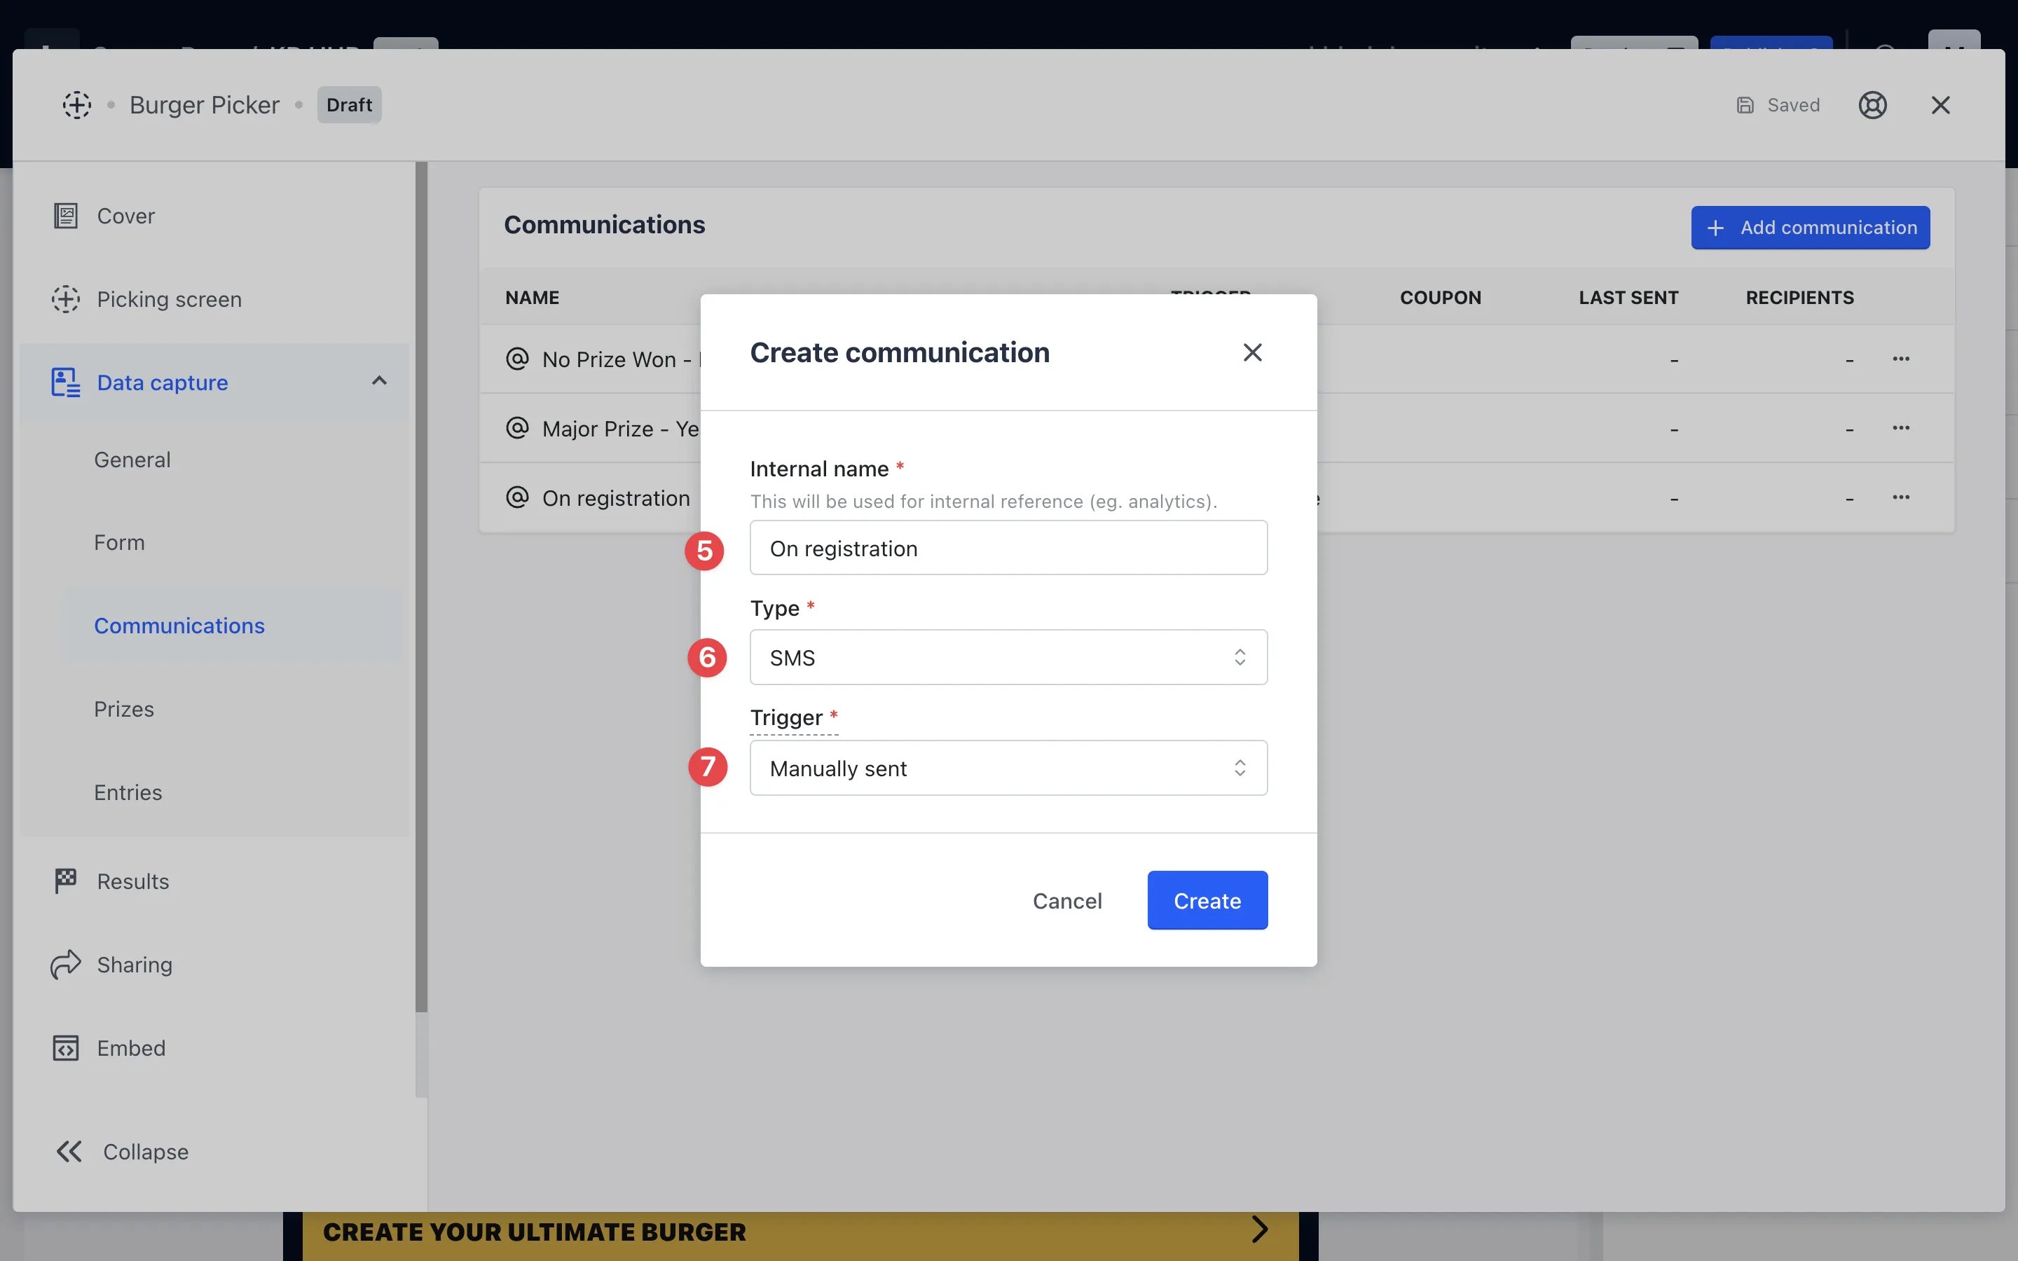The width and height of the screenshot is (2018, 1261).
Task: Open the Sharing section
Action: pos(214,965)
